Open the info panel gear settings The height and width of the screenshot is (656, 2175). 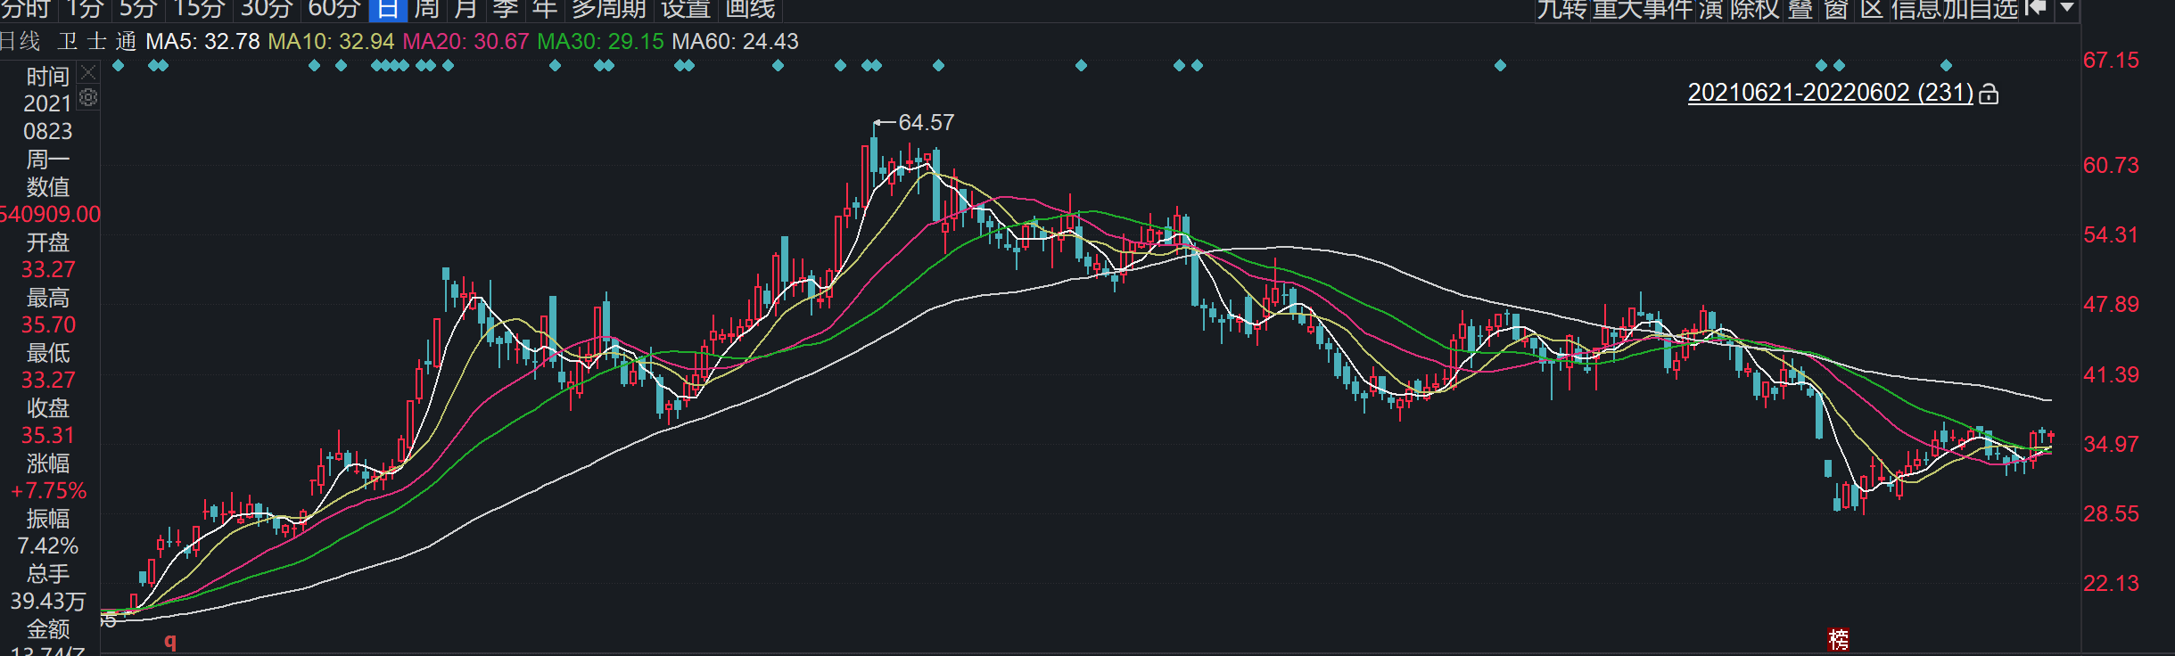(x=88, y=97)
